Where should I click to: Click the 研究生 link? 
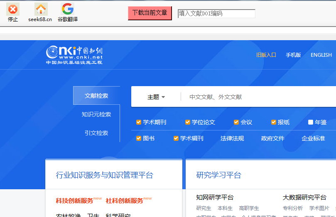[204, 208]
